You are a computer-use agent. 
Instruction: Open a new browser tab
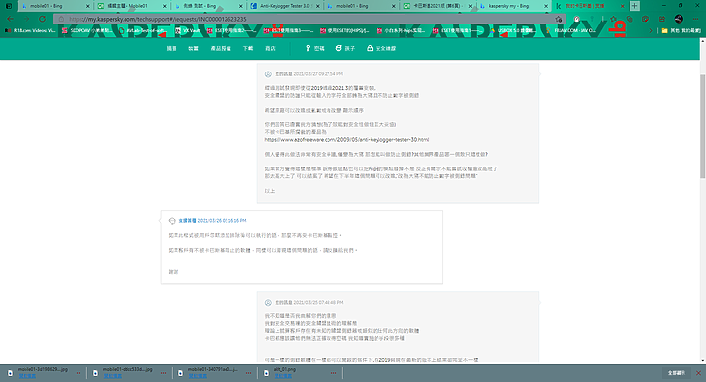coord(634,6)
